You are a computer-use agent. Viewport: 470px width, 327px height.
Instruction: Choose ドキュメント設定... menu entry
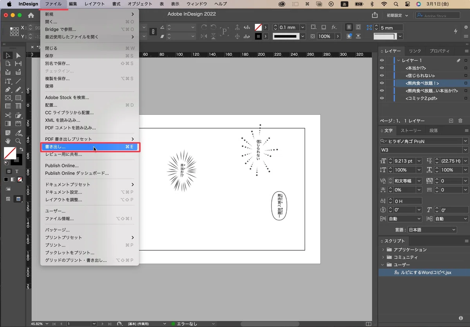(90, 192)
